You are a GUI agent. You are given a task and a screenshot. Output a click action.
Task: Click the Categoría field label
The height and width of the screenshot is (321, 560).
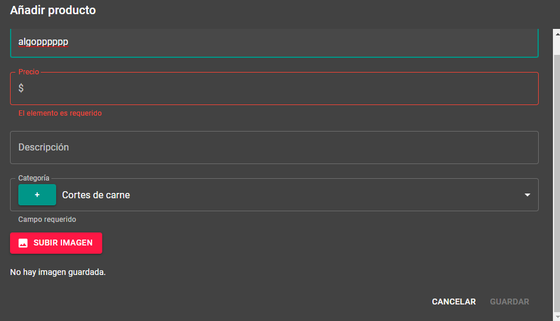34,178
